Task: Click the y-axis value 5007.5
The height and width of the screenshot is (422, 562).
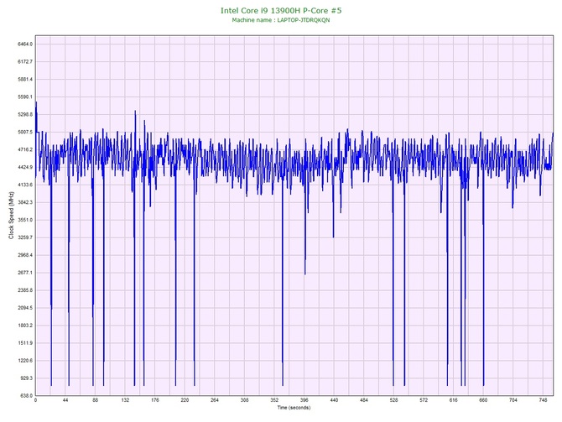Action: [x=25, y=132]
